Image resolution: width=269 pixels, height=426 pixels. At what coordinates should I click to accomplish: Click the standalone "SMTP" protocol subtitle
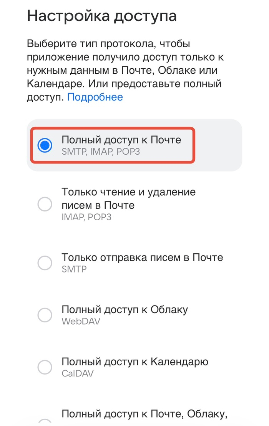click(x=74, y=269)
